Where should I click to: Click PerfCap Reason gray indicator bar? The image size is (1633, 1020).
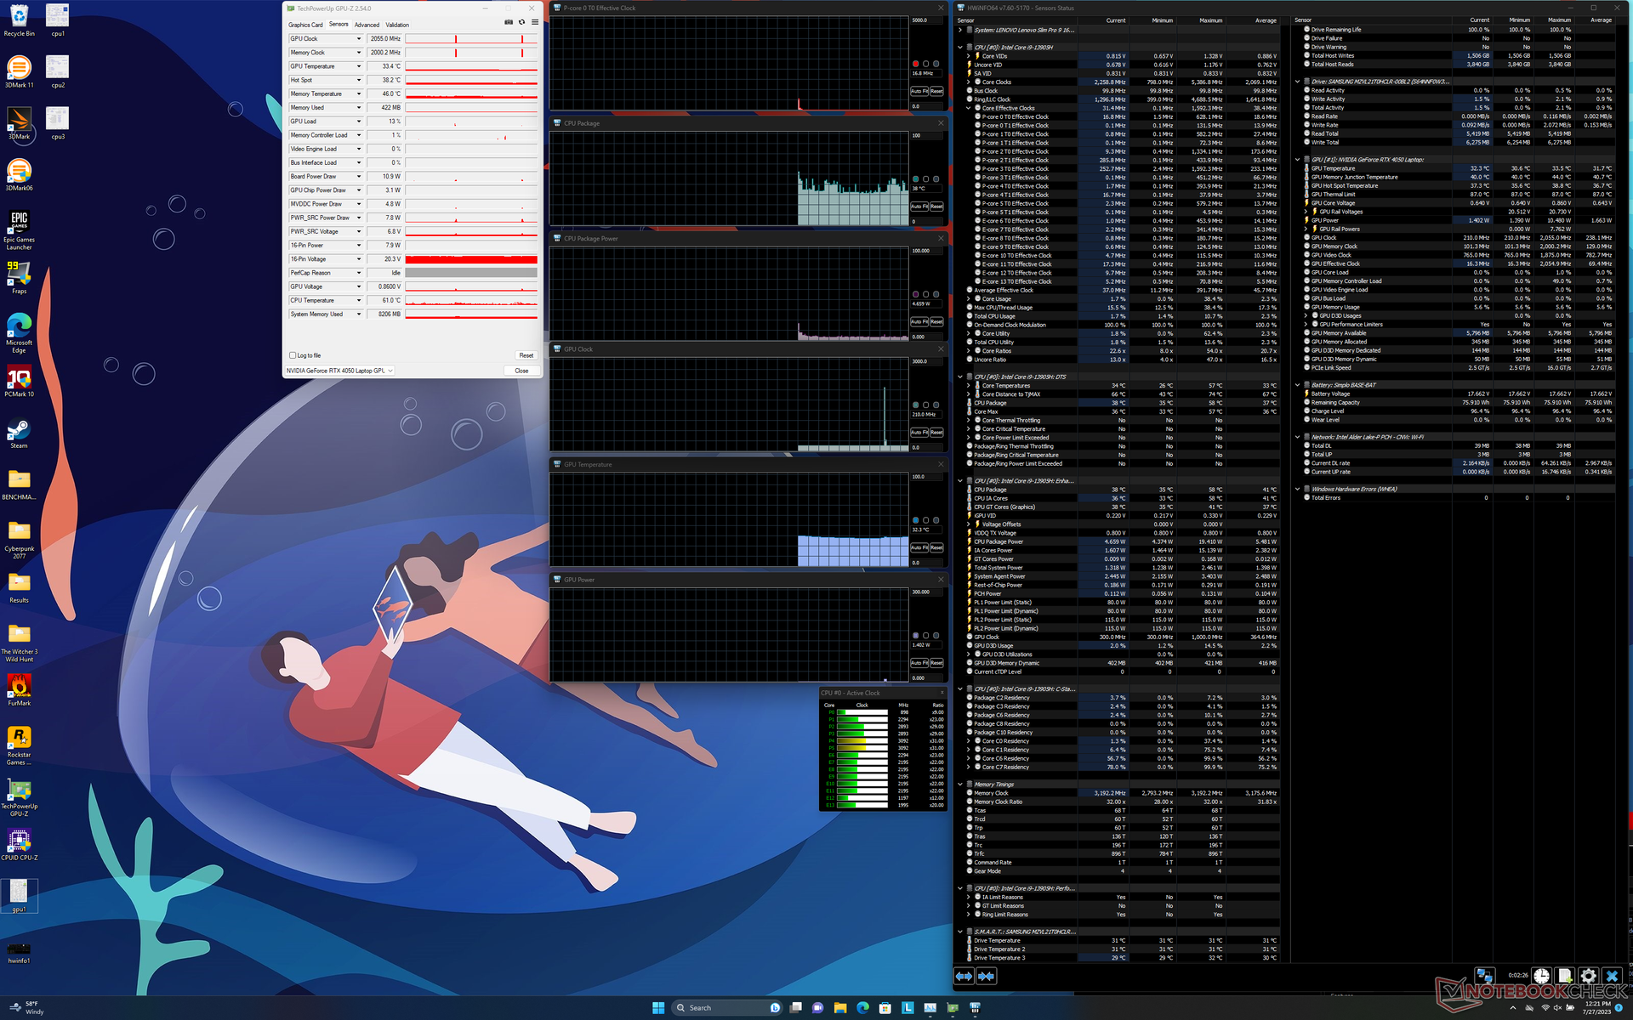tap(471, 273)
